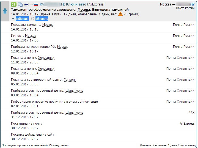198x148 pixels.
Task: Click the green 23 days badge
Action: (x=14, y=5)
